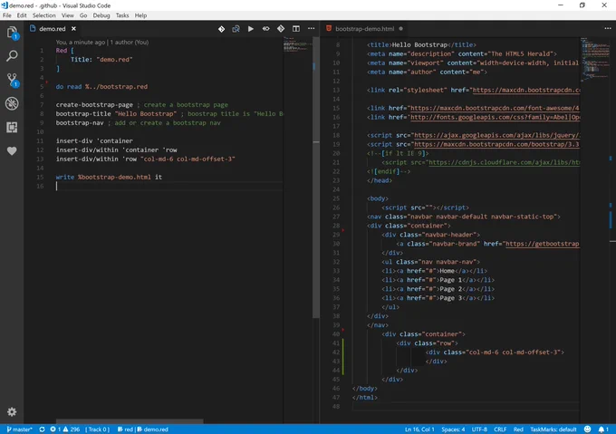The image size is (616, 434).
Task: Run the demo.red file with play button
Action: [x=251, y=29]
